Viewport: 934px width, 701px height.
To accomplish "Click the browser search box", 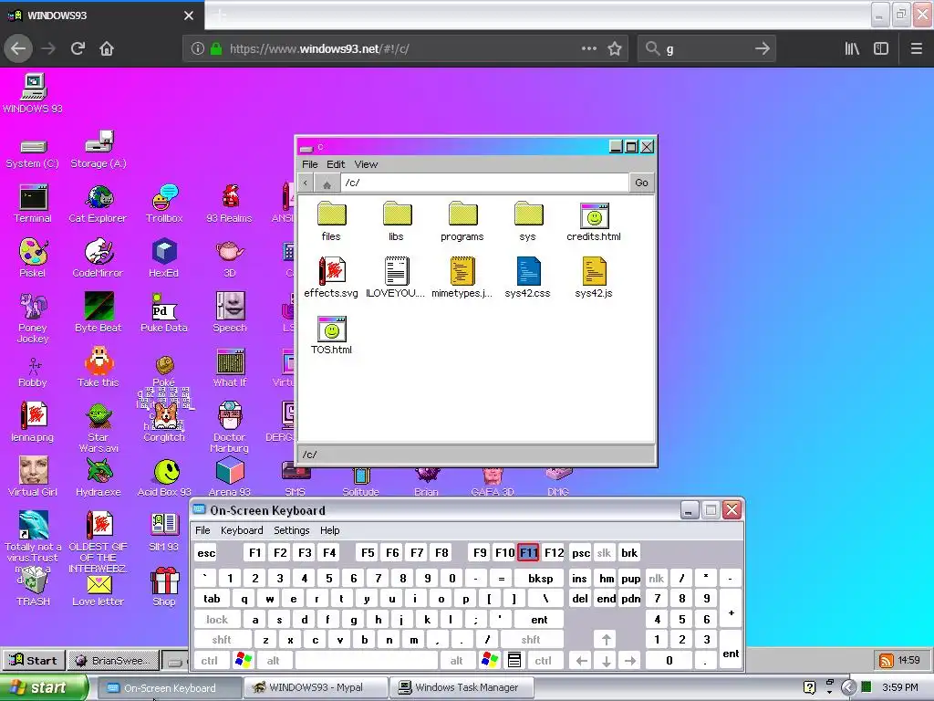I will 707,49.
